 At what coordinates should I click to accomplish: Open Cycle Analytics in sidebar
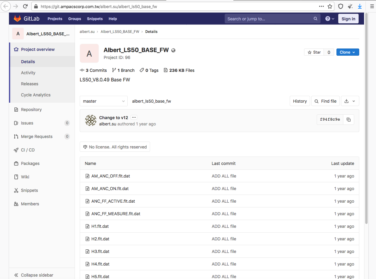tap(36, 95)
